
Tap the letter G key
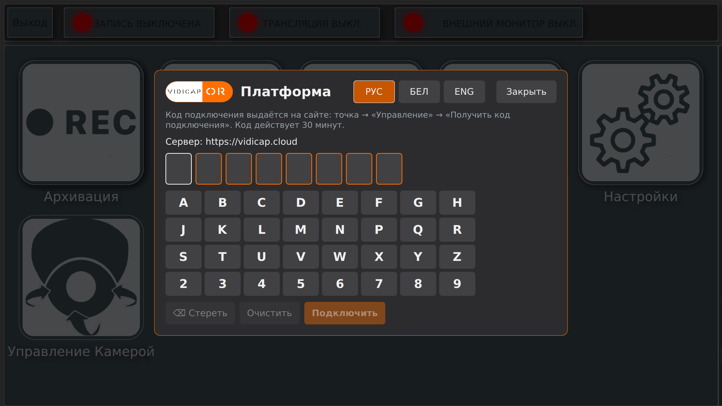click(x=418, y=203)
